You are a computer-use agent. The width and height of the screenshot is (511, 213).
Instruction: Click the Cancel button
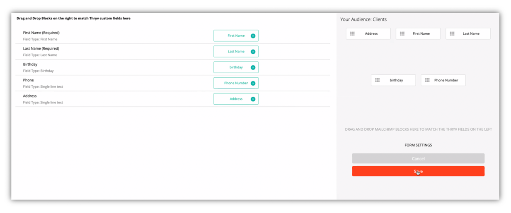[418, 158]
